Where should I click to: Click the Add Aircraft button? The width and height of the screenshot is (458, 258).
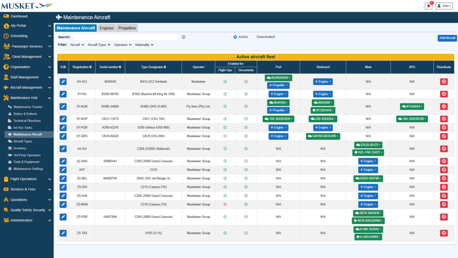(447, 38)
